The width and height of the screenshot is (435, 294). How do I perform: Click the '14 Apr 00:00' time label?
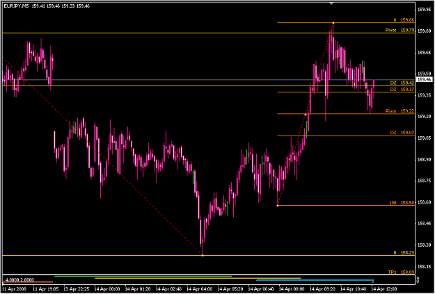pos(107,289)
